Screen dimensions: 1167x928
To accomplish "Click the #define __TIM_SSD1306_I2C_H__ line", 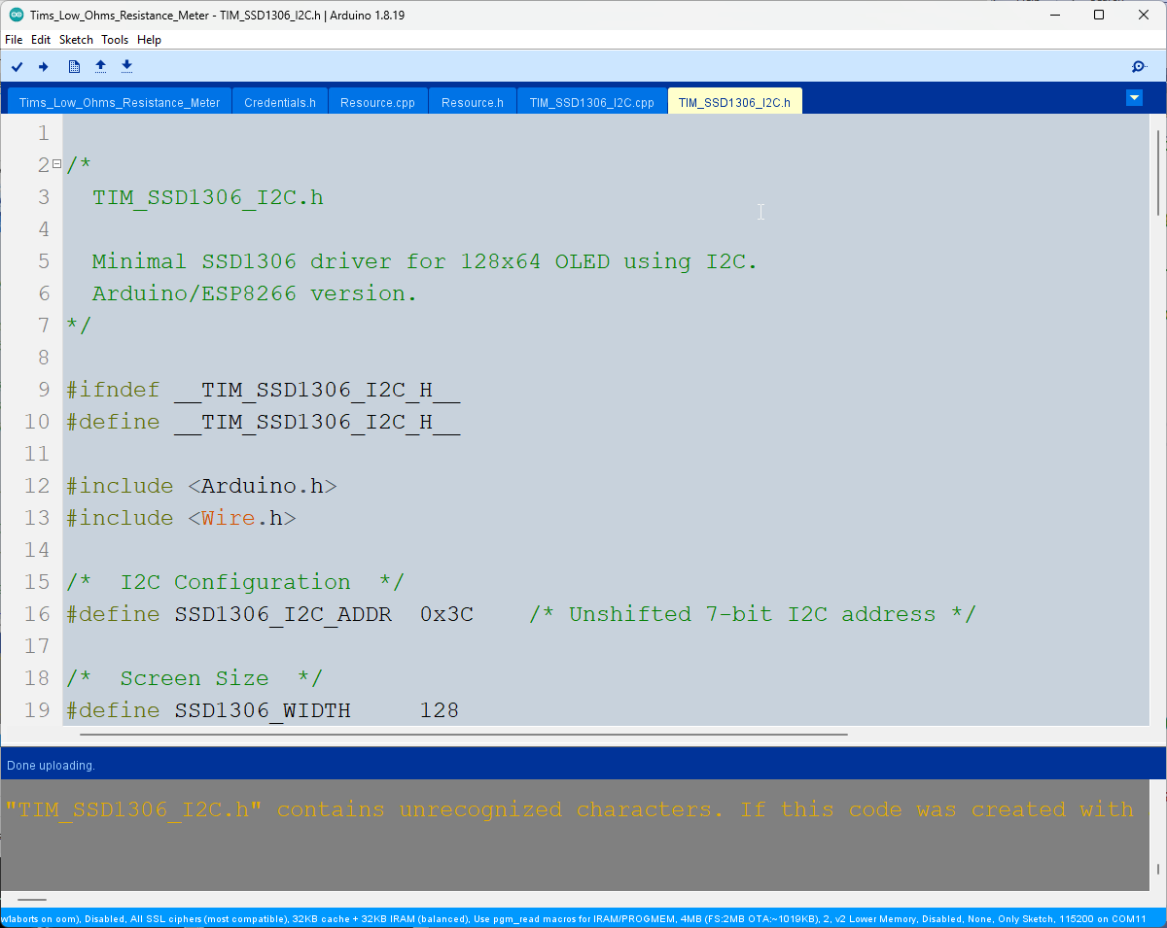I will tap(264, 422).
